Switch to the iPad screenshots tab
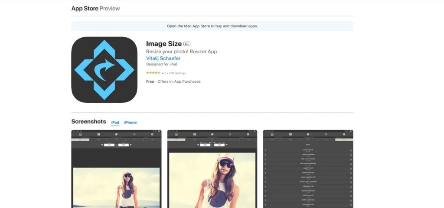444x208 pixels. tap(115, 123)
